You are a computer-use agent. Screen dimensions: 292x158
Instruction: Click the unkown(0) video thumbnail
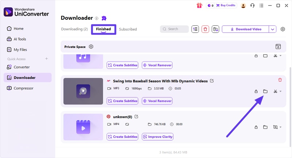point(83,127)
